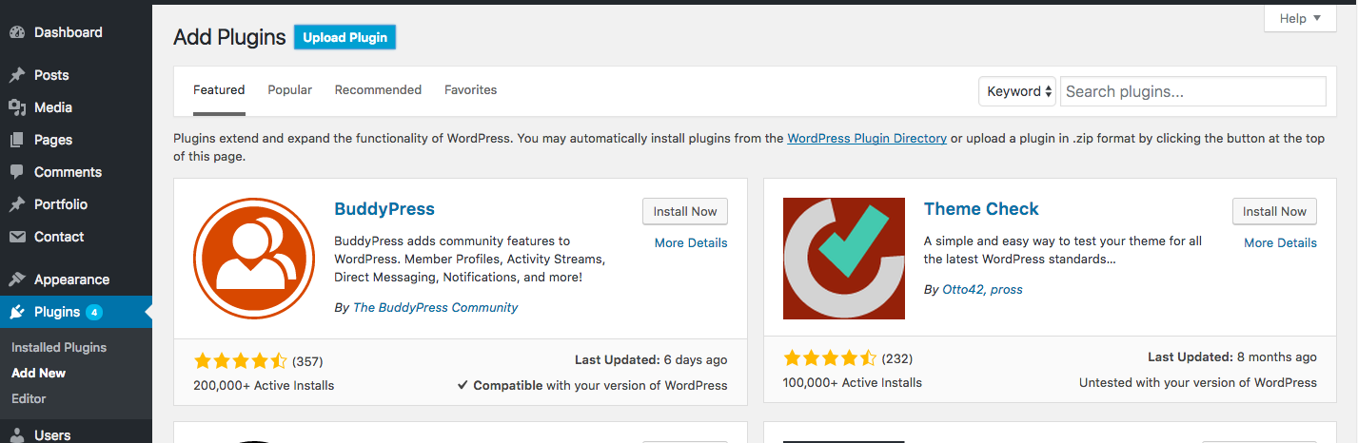Click Last Updated: 8 months ago
Image resolution: width=1358 pixels, height=443 pixels.
tap(1232, 357)
